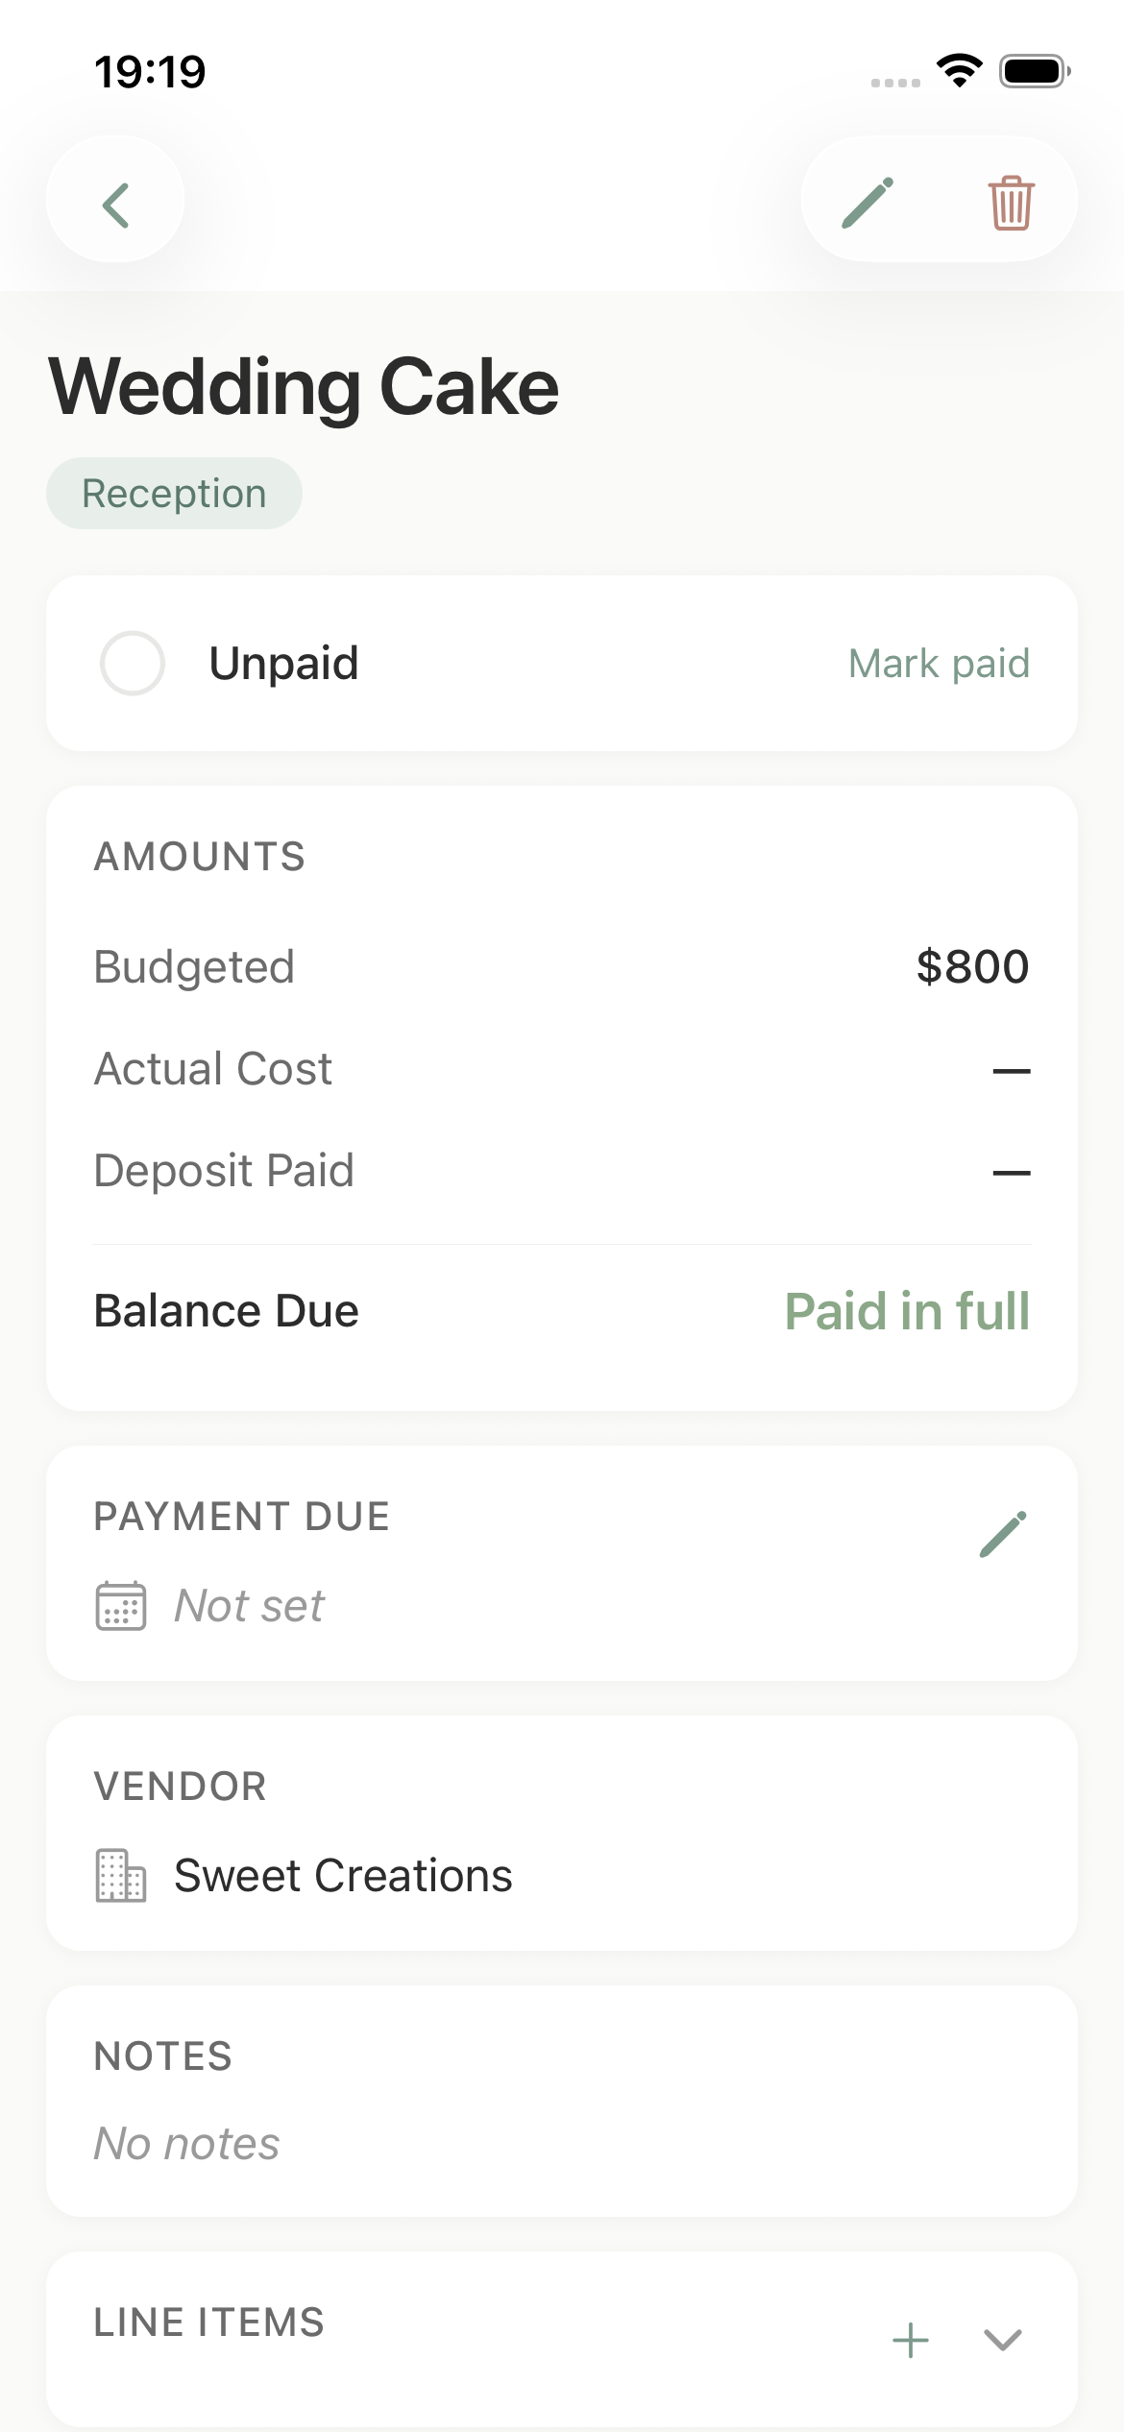Tap the No notes field
This screenshot has width=1124, height=2432.
(186, 2143)
